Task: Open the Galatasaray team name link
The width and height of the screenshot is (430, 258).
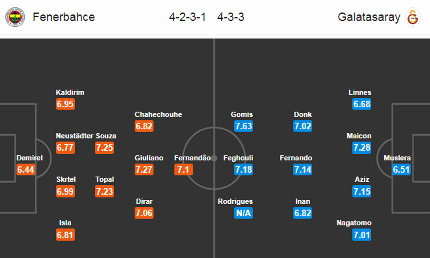Action: 369,17
